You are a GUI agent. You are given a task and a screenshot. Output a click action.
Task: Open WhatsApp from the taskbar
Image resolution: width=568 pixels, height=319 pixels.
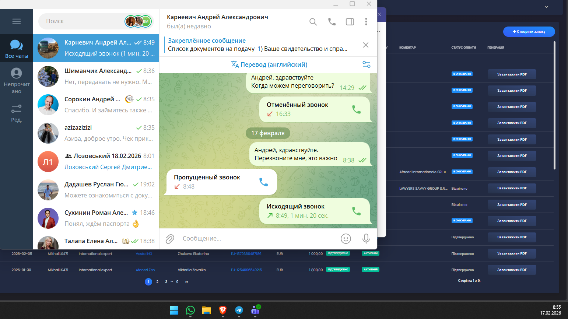pyautogui.click(x=190, y=310)
